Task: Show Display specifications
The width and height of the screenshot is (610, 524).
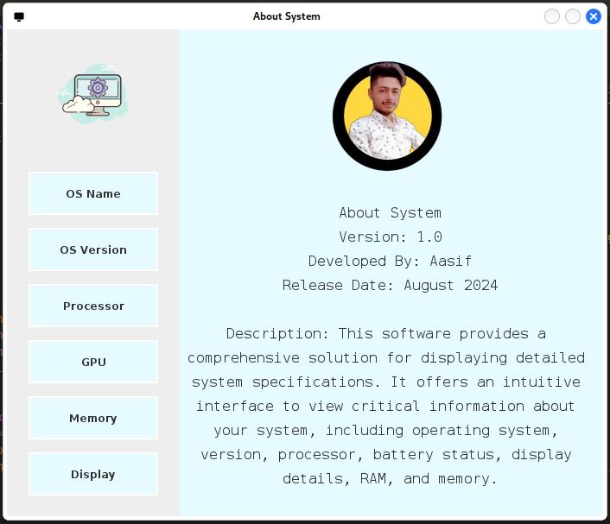Action: pos(93,474)
